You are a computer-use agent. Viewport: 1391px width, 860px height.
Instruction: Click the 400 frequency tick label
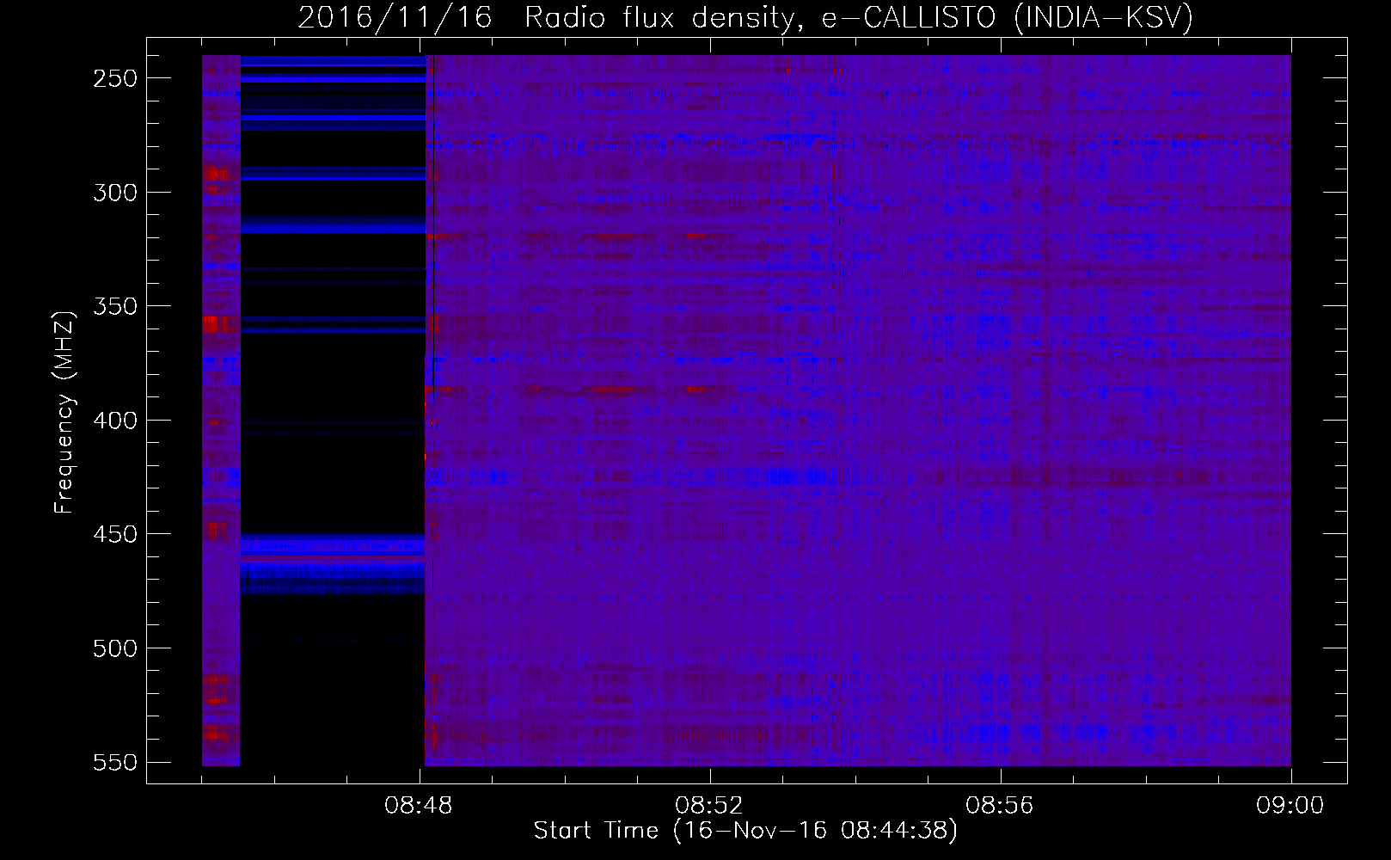click(115, 421)
